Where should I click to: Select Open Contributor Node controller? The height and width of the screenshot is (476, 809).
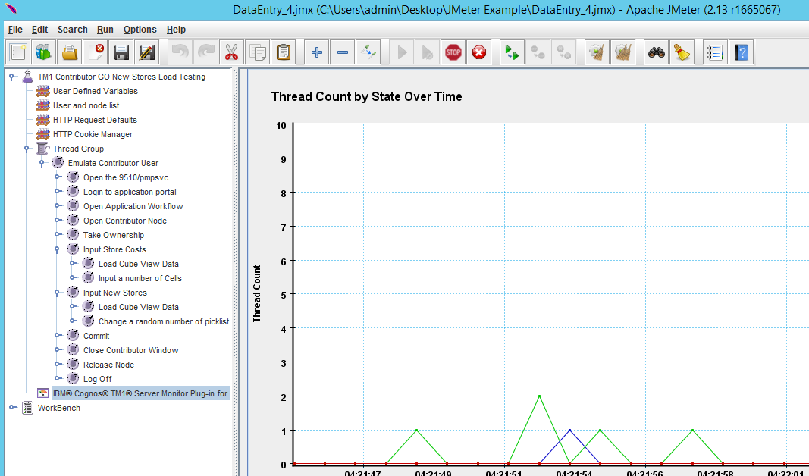click(x=125, y=221)
